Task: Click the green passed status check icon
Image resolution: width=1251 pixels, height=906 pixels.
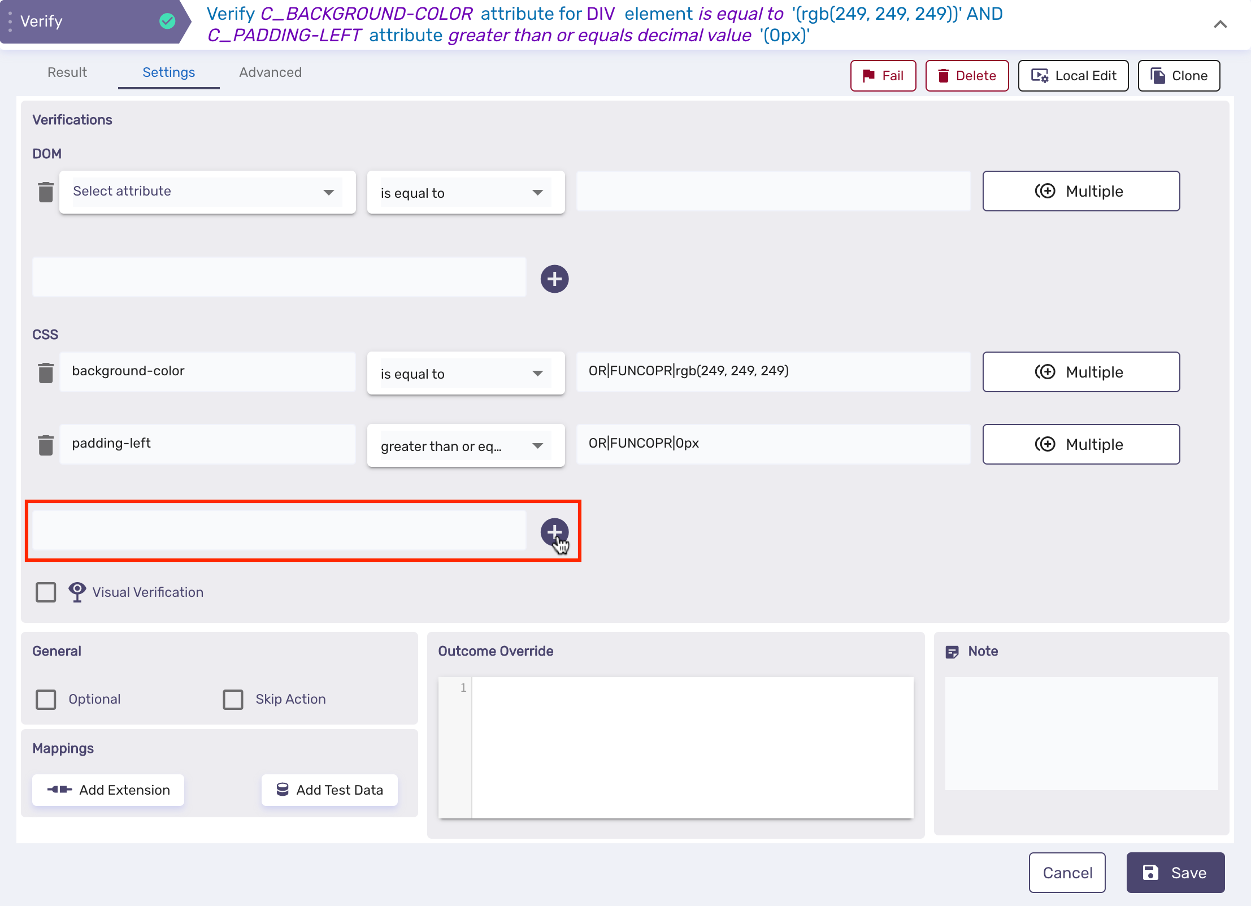Action: 167,21
